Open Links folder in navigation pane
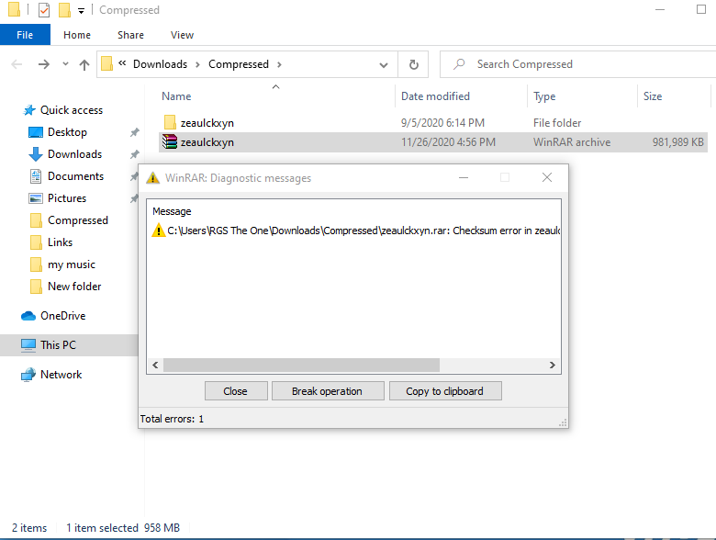Screen dimensions: 716x540 60,242
